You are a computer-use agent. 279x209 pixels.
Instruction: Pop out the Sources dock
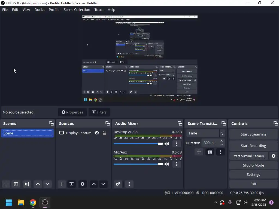[x=107, y=124]
